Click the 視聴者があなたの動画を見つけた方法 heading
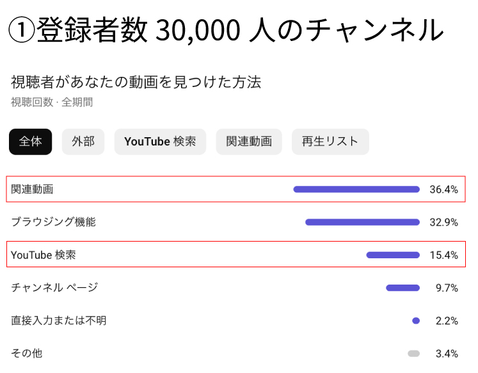The width and height of the screenshot is (478, 373). coord(136,82)
